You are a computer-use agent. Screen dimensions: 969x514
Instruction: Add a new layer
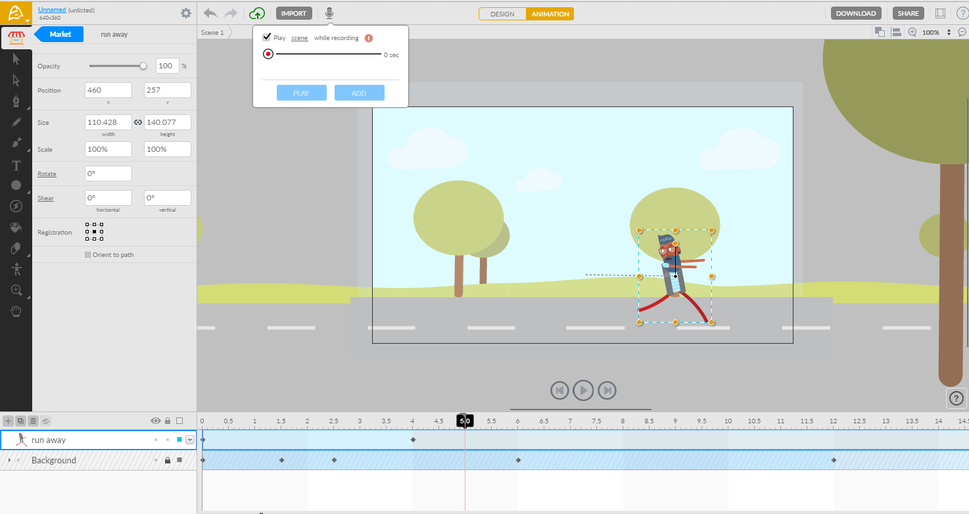pyautogui.click(x=8, y=421)
